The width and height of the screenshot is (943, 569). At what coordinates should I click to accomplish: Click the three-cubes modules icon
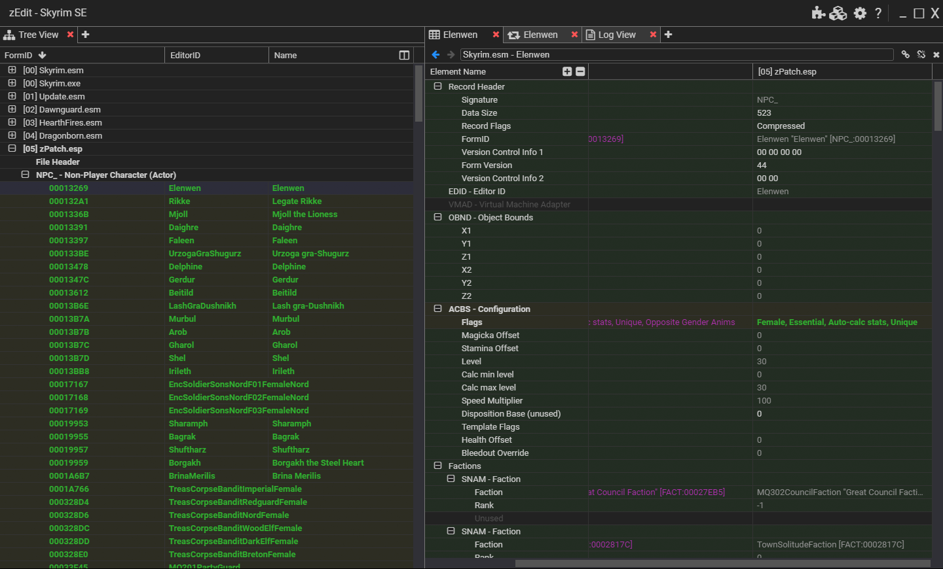pyautogui.click(x=838, y=13)
